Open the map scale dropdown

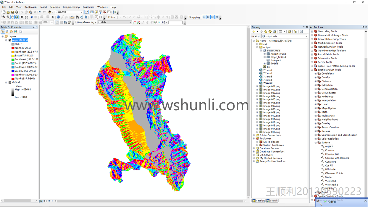[x=81, y=12]
